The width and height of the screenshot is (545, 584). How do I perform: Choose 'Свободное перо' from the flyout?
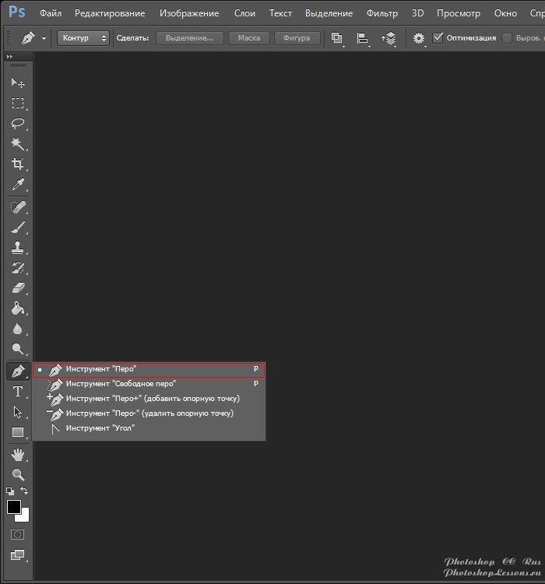[x=121, y=384]
